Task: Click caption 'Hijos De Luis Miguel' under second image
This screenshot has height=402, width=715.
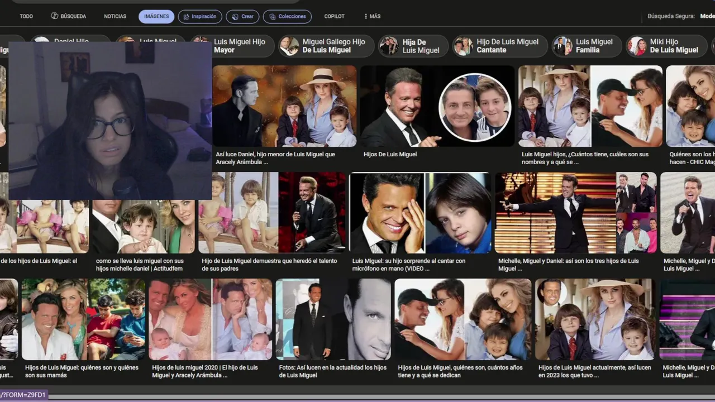Action: coord(390,155)
